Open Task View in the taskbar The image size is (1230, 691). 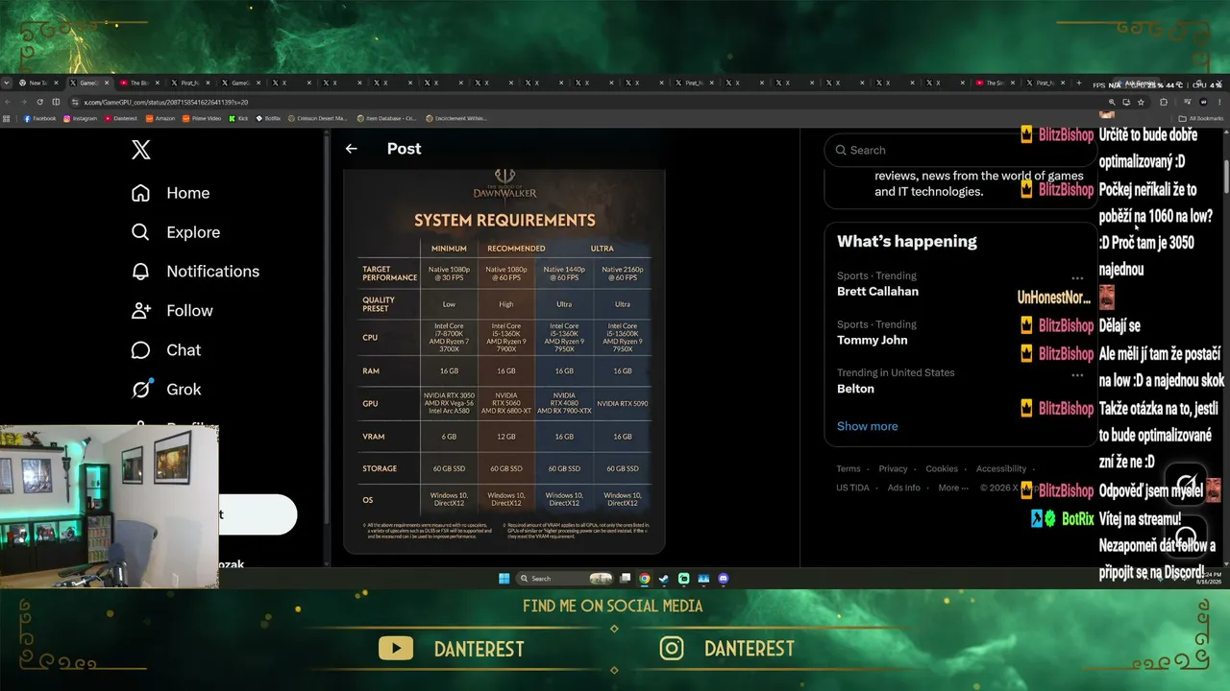click(x=626, y=579)
